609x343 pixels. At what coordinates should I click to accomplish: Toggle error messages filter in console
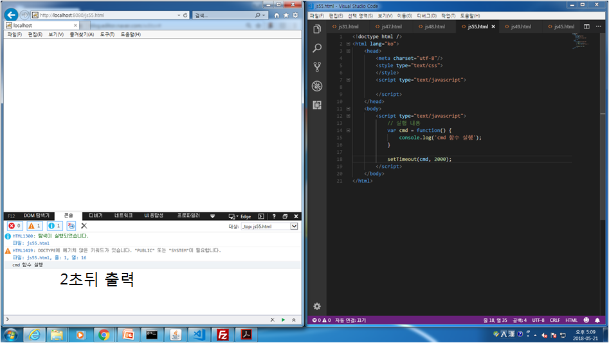15,226
